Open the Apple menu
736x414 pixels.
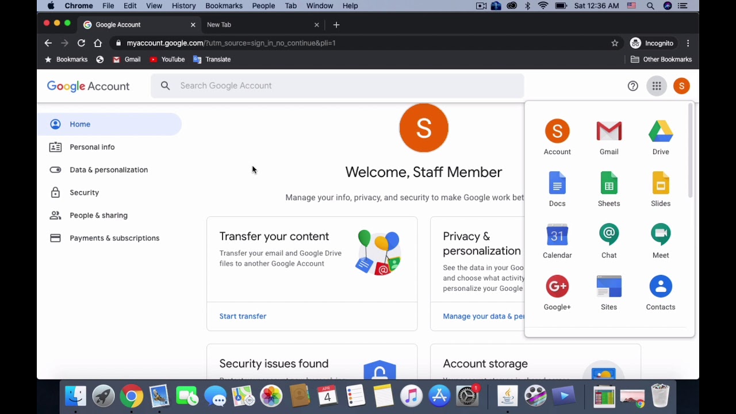(x=51, y=6)
